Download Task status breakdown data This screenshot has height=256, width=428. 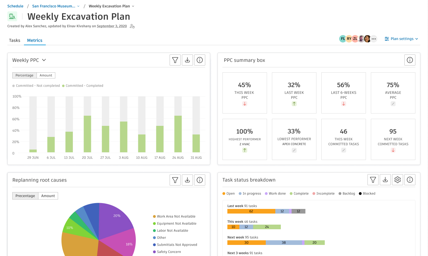point(385,180)
